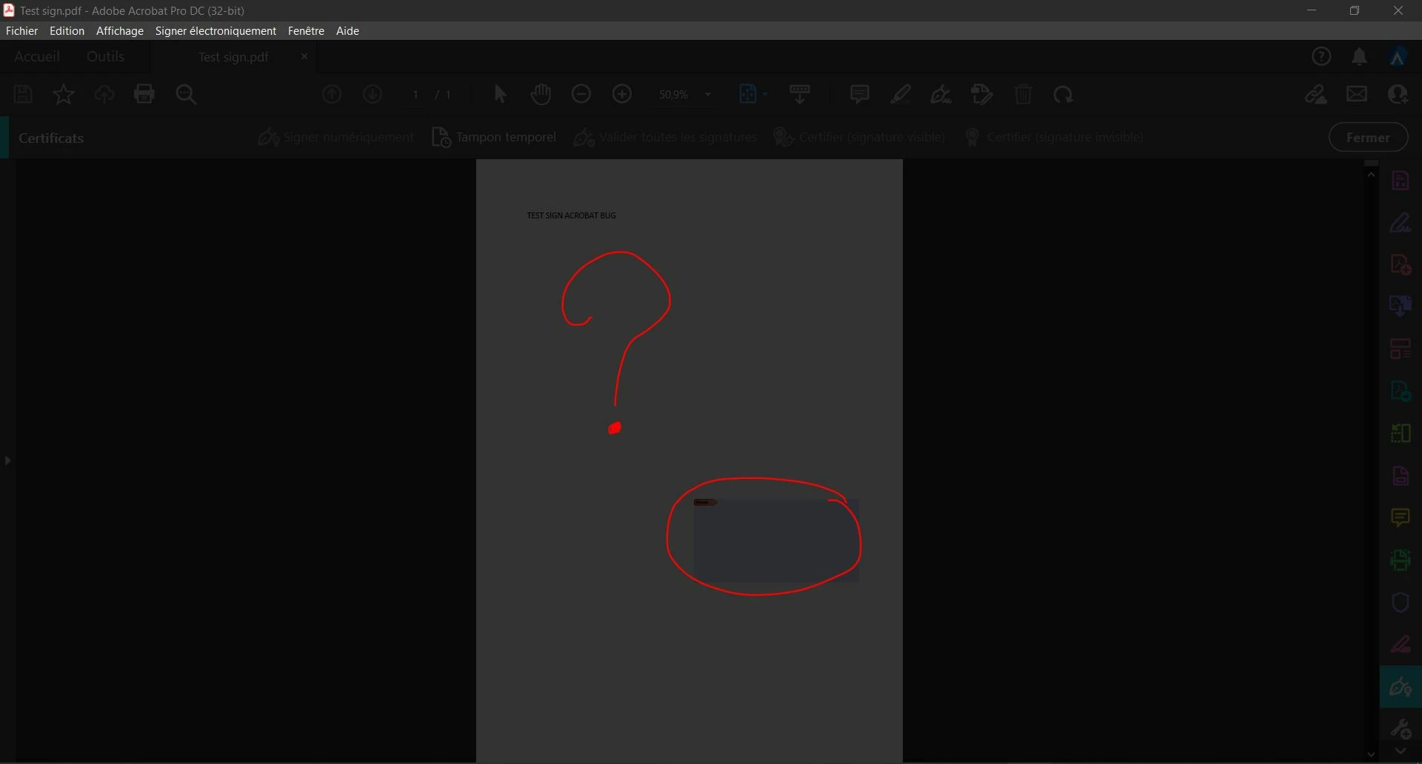Share with others person icon
This screenshot has width=1422, height=764.
pos(1398,94)
